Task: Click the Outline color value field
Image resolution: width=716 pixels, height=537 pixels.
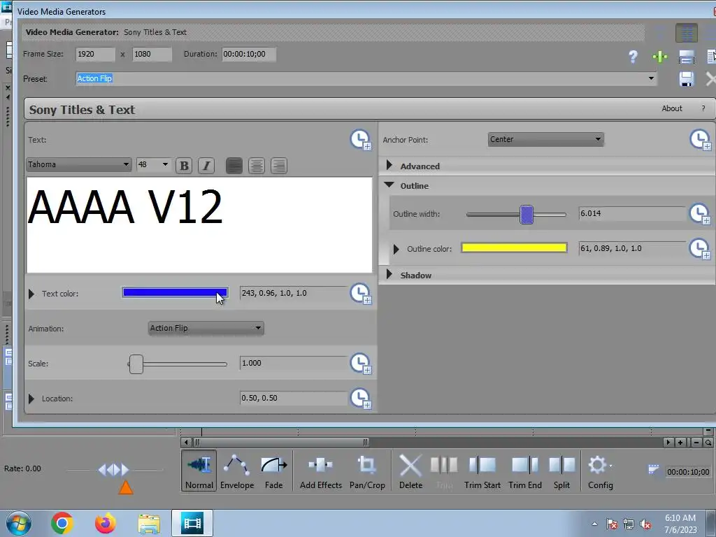Action: 632,248
